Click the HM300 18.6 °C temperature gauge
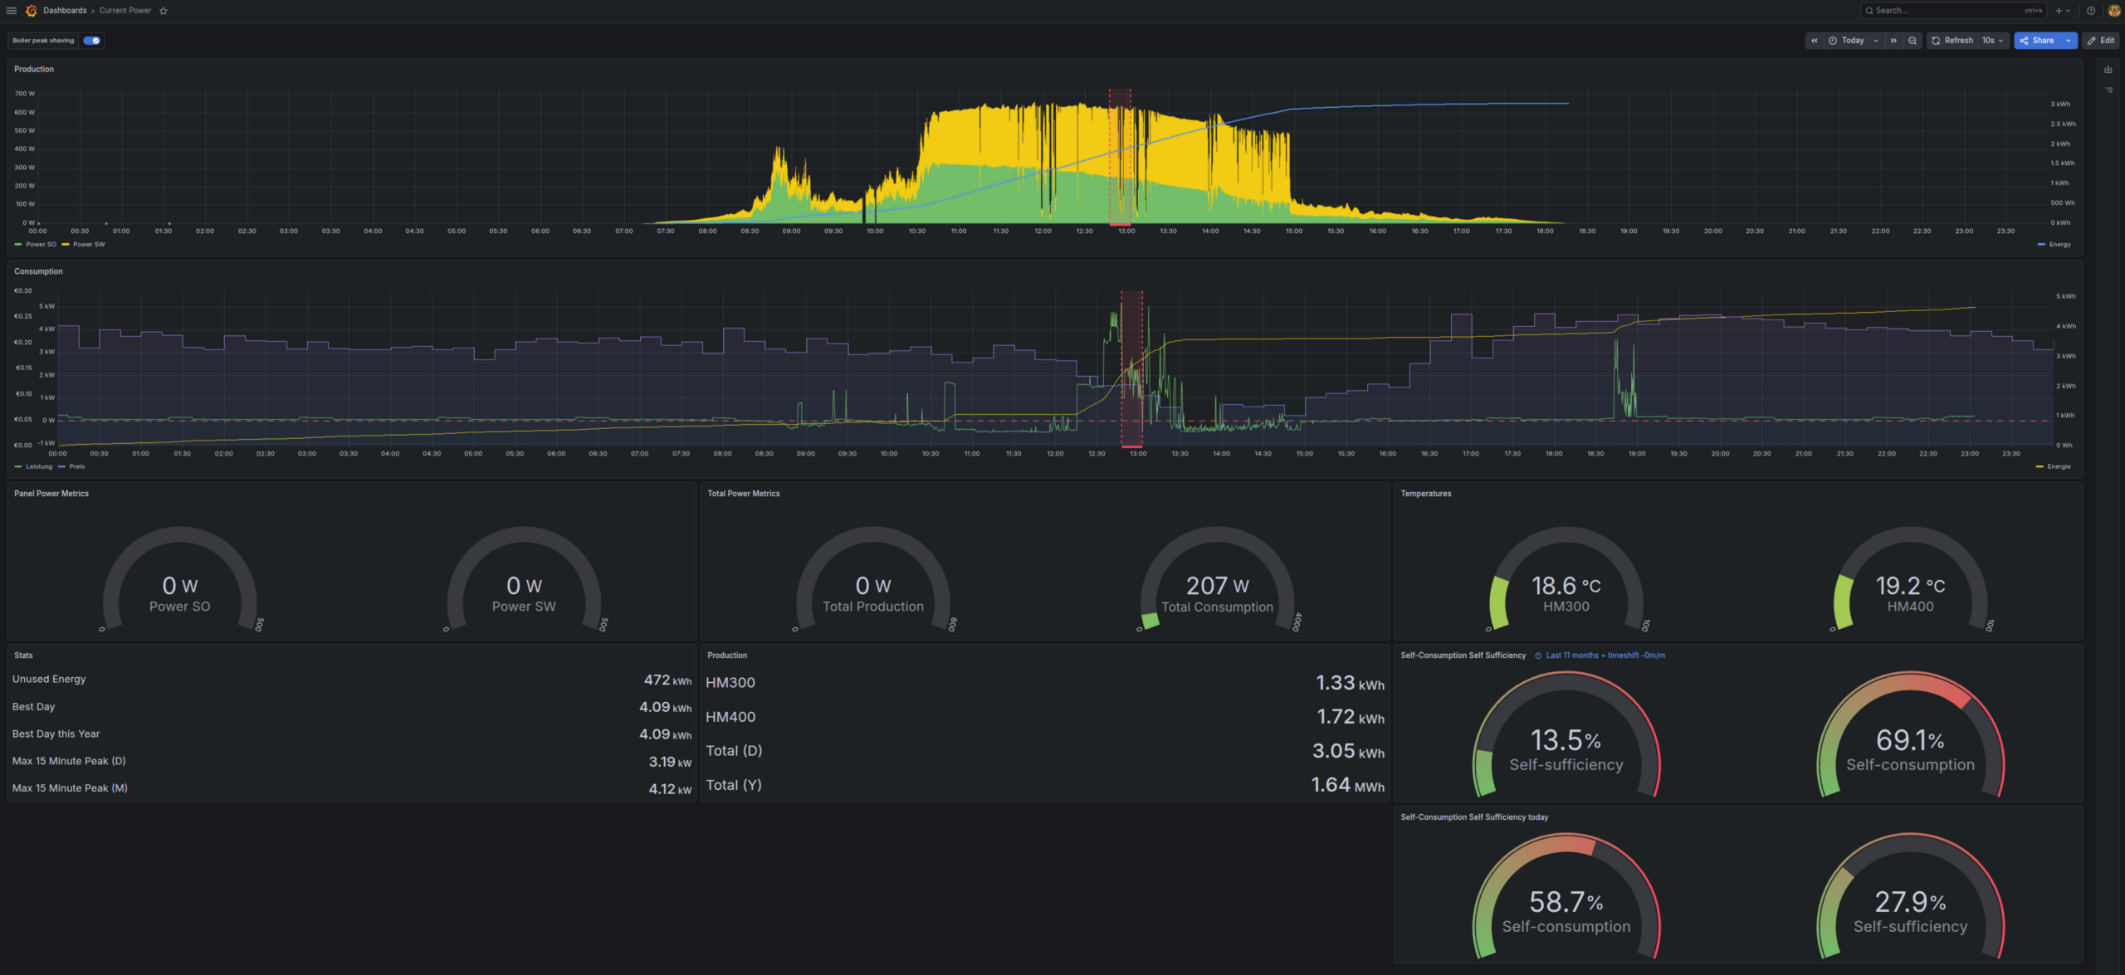This screenshot has width=2125, height=975. point(1566,581)
